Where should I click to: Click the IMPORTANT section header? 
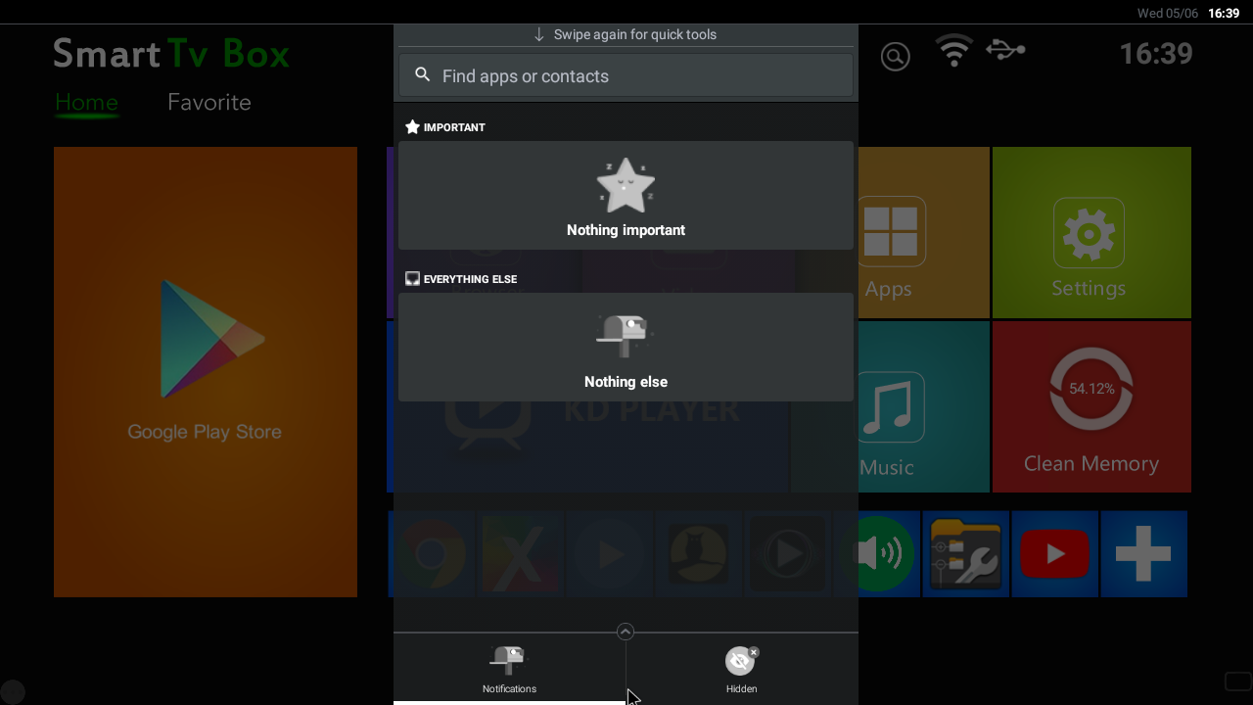[445, 127]
